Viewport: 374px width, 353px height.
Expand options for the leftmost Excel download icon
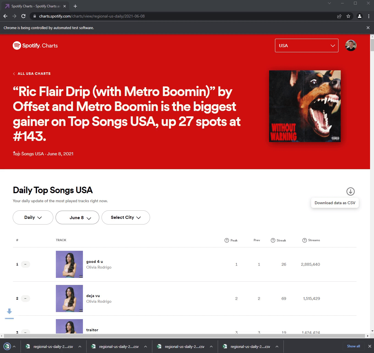click(14, 347)
